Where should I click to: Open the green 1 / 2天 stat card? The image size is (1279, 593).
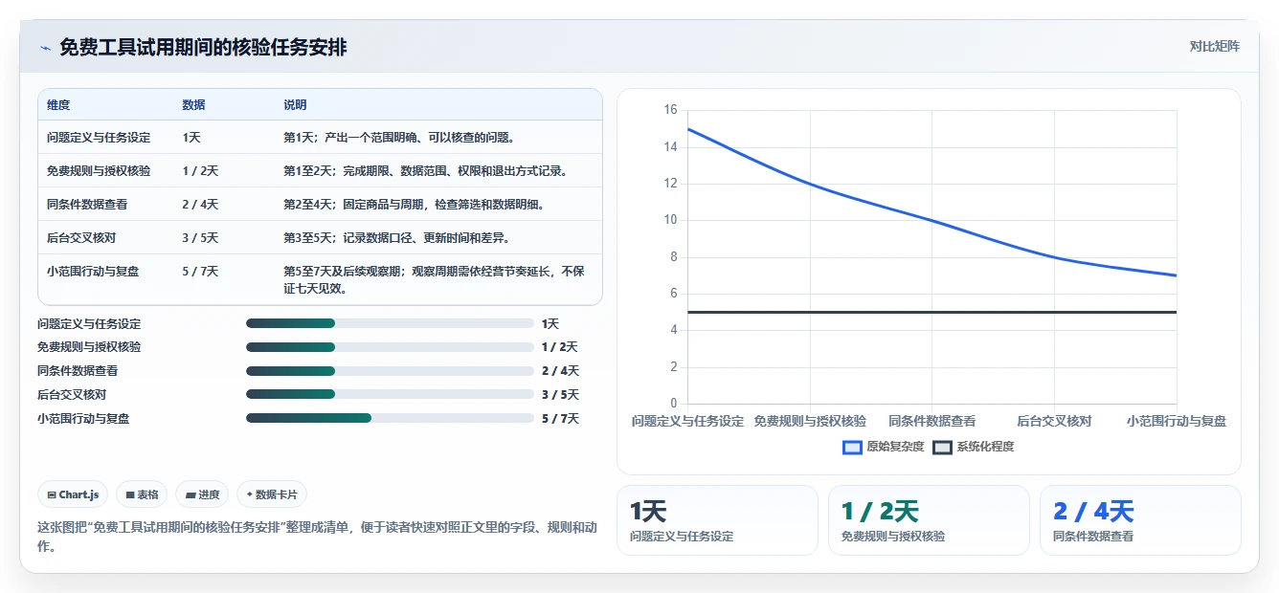coord(929,520)
